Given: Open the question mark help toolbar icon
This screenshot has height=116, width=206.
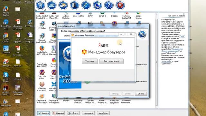Looking at the screenshot, I should tap(109, 5).
